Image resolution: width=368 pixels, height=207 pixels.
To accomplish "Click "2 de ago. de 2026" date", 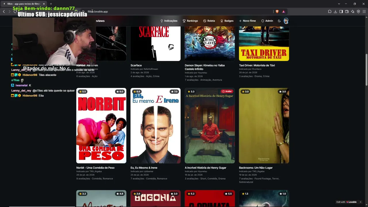I will (140, 72).
